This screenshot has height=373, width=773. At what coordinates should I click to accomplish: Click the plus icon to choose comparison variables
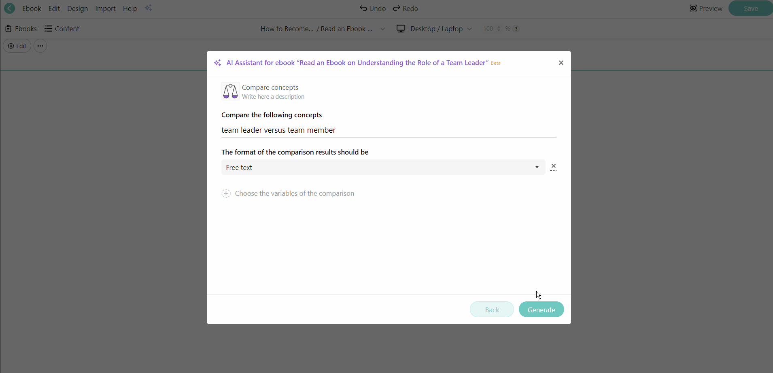point(226,193)
